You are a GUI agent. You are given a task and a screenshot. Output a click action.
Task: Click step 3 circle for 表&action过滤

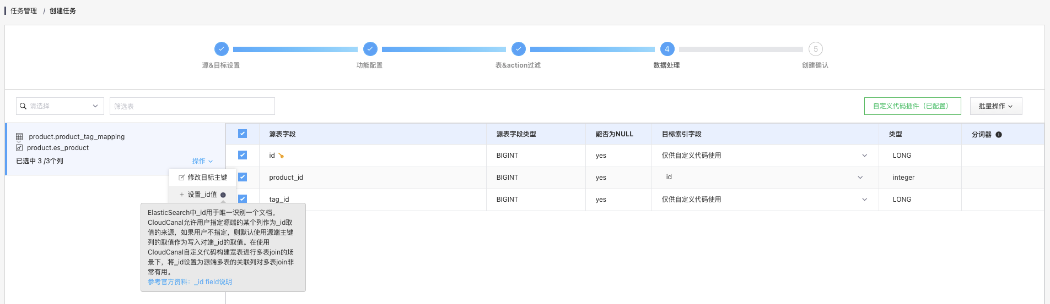pyautogui.click(x=518, y=49)
